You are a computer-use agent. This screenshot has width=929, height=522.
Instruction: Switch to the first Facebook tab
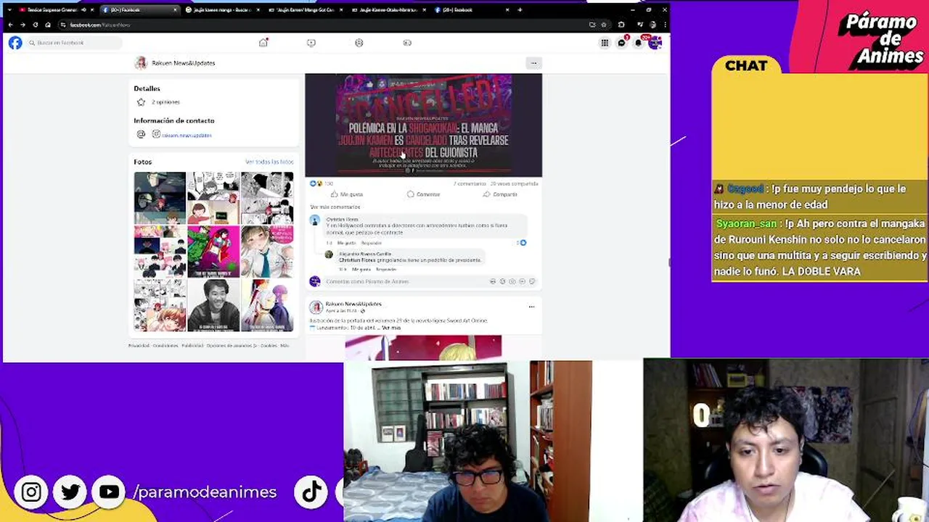point(140,10)
